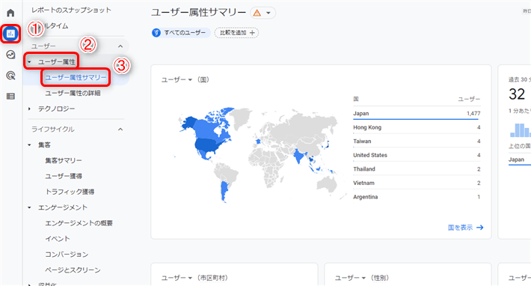Click the 比較を追加 button

coord(237,32)
